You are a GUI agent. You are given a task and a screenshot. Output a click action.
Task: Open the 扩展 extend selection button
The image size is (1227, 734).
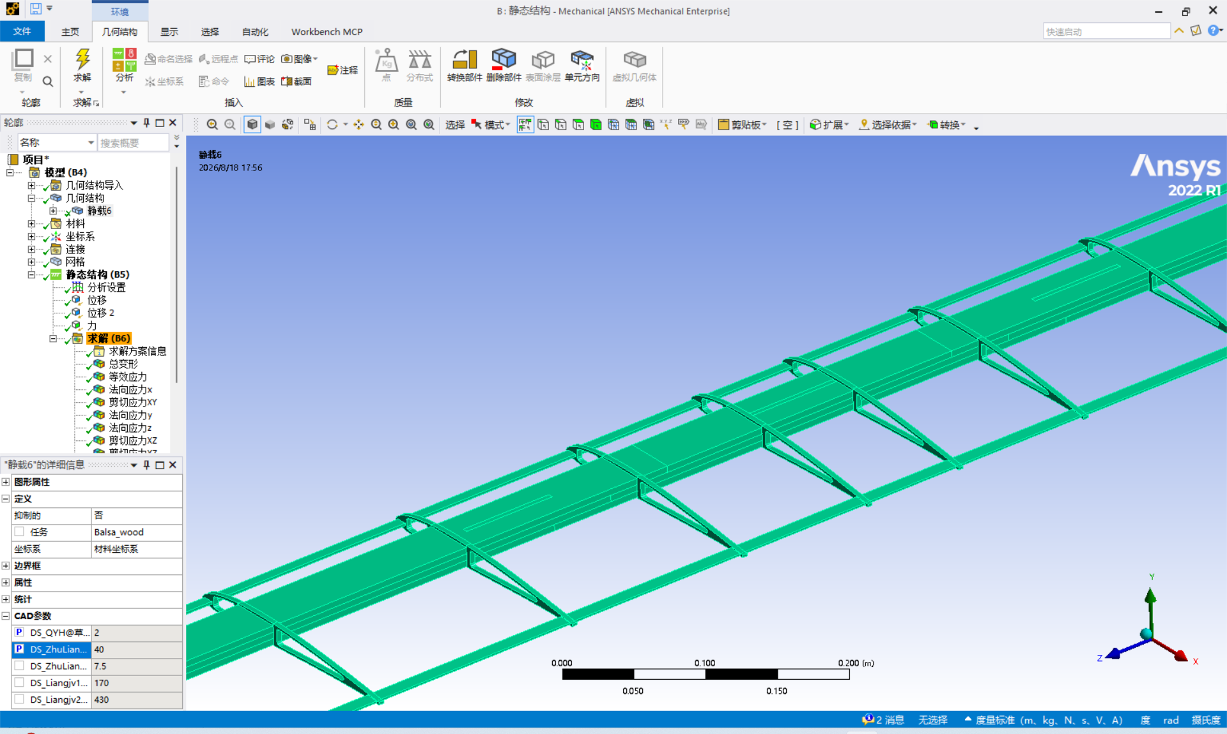(829, 124)
